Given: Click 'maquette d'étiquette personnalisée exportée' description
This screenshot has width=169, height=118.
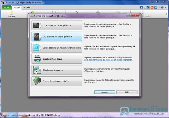Looking at the screenshot, I should (109, 81).
